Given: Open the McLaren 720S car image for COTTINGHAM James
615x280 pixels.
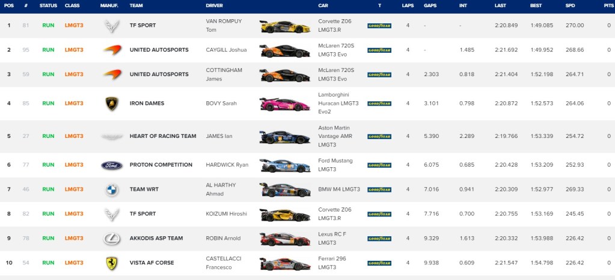Looking at the screenshot, I should (285, 75).
